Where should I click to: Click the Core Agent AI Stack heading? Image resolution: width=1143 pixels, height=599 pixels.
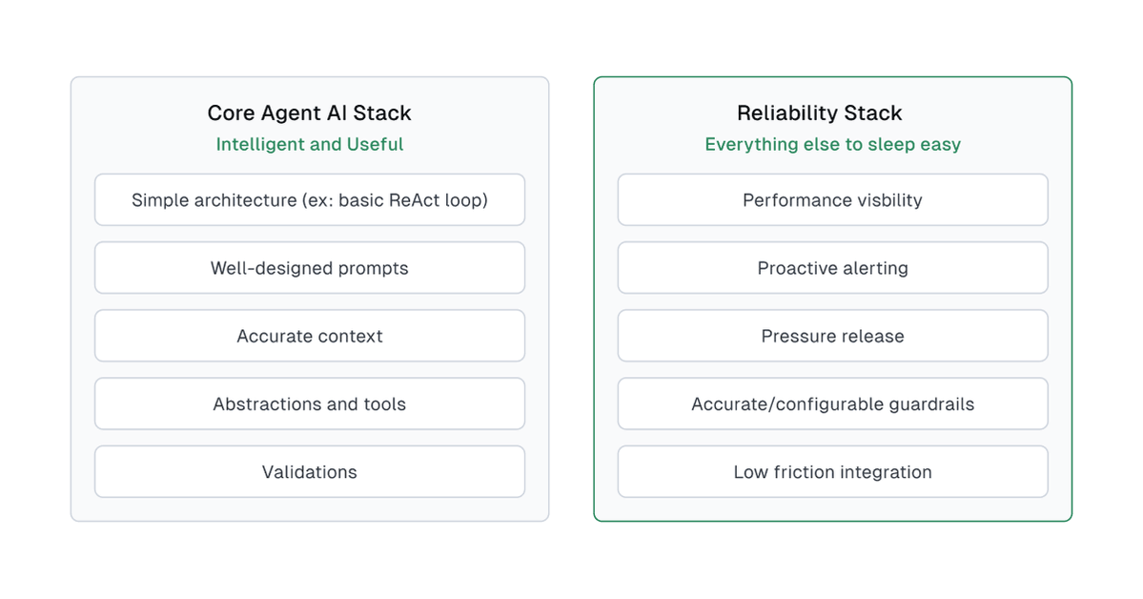309,113
